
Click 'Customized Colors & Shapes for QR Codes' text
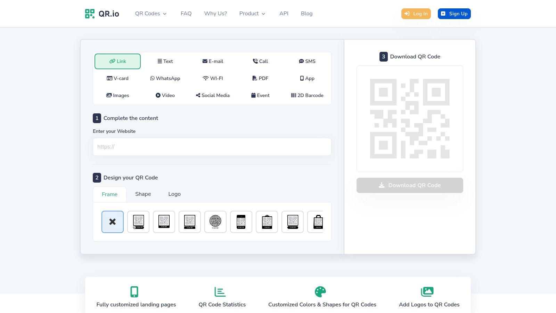pos(322,305)
